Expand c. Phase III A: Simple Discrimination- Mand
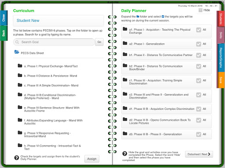Viewport: 225px width, 168px height. point(51,85)
